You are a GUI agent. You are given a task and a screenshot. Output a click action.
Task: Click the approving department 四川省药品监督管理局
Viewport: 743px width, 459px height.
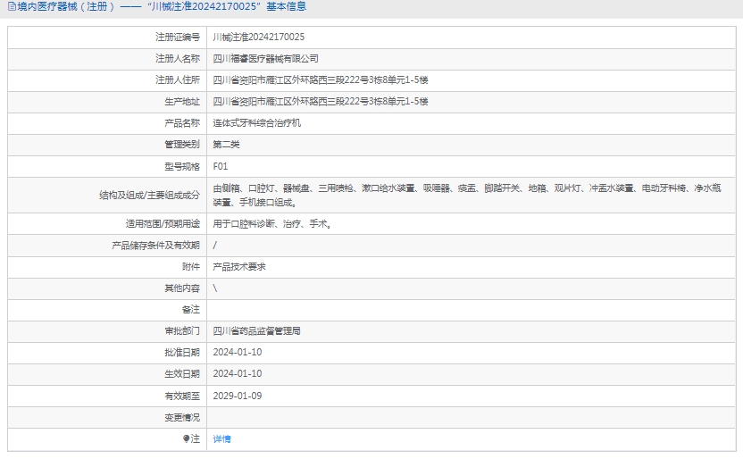coord(257,331)
